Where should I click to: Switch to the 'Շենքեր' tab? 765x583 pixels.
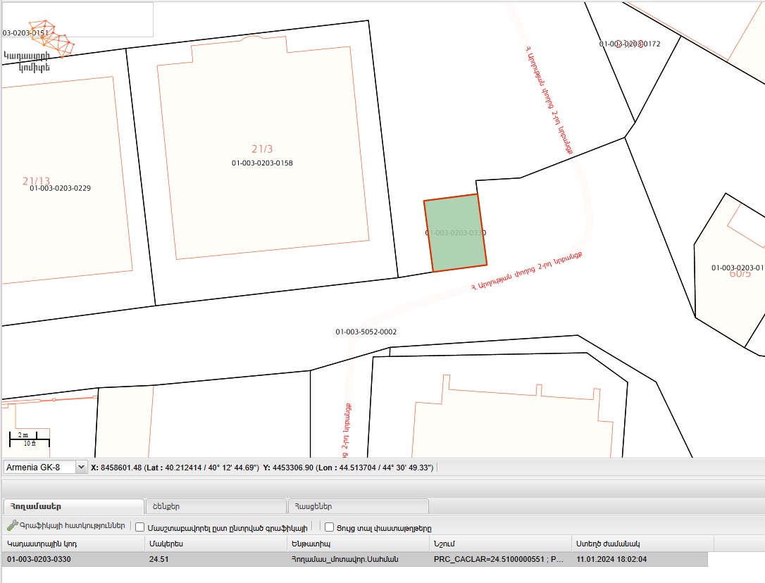tap(215, 506)
